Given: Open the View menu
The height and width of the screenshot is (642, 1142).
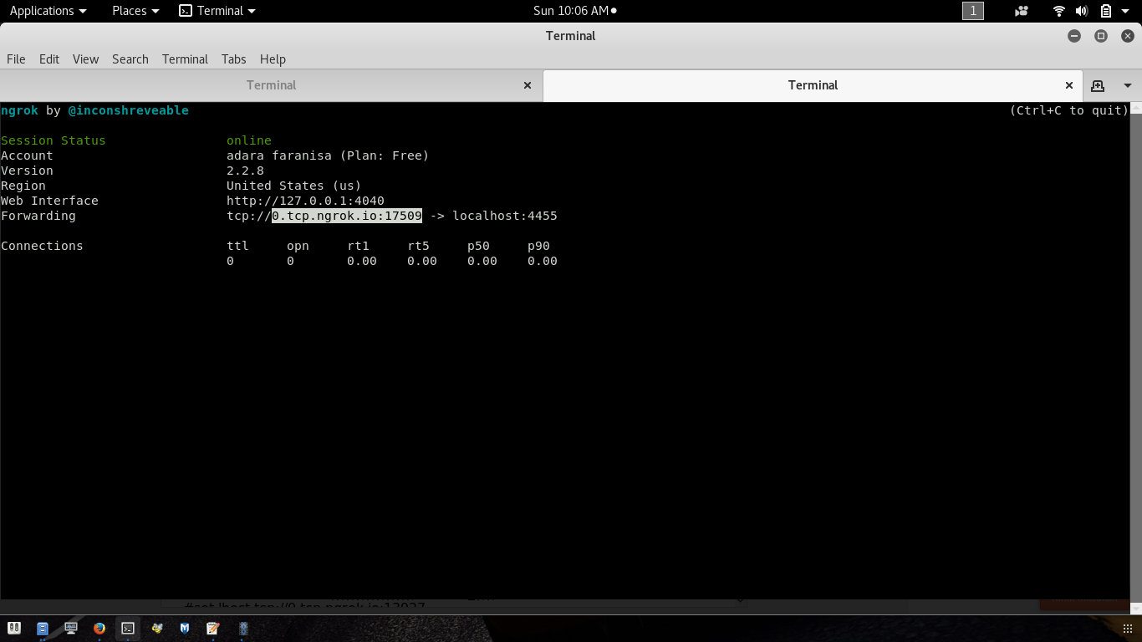Looking at the screenshot, I should click(x=85, y=59).
